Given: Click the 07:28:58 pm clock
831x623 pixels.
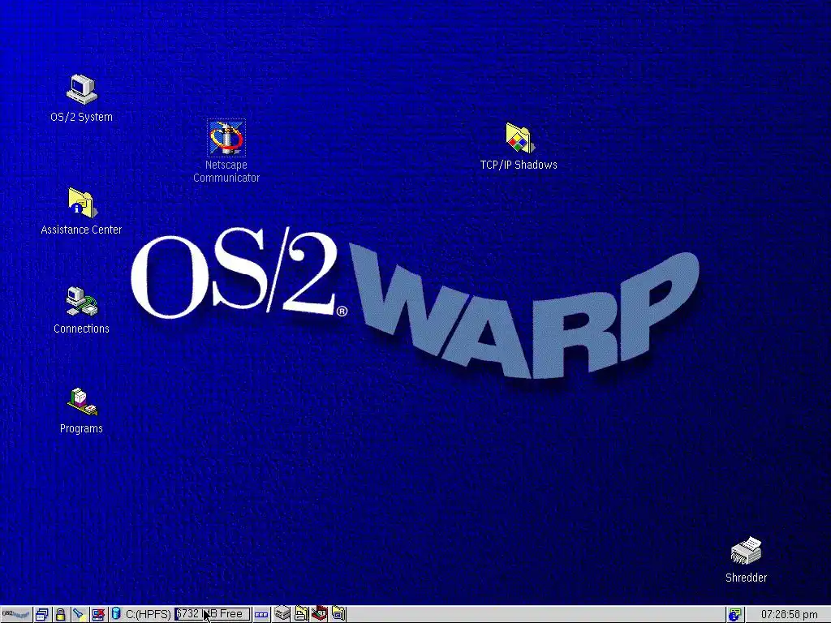Looking at the screenshot, I should click(x=789, y=615).
